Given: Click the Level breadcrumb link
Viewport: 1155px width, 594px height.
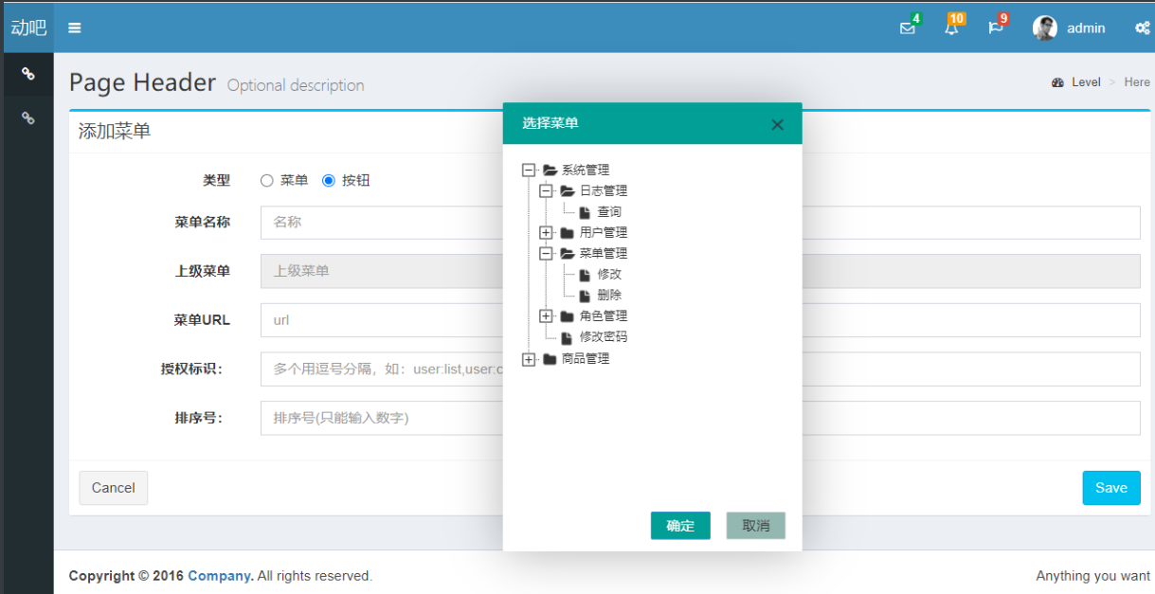Looking at the screenshot, I should coord(1086,82).
